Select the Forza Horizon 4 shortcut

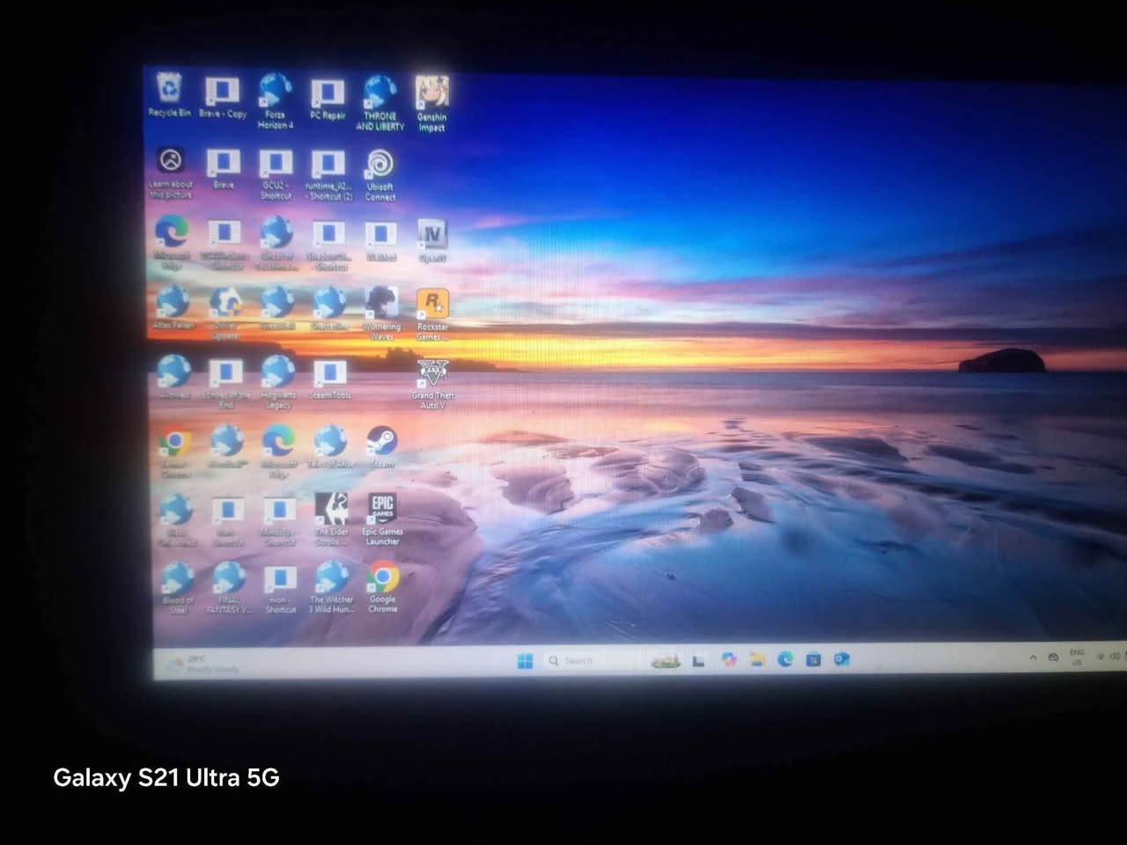276,91
